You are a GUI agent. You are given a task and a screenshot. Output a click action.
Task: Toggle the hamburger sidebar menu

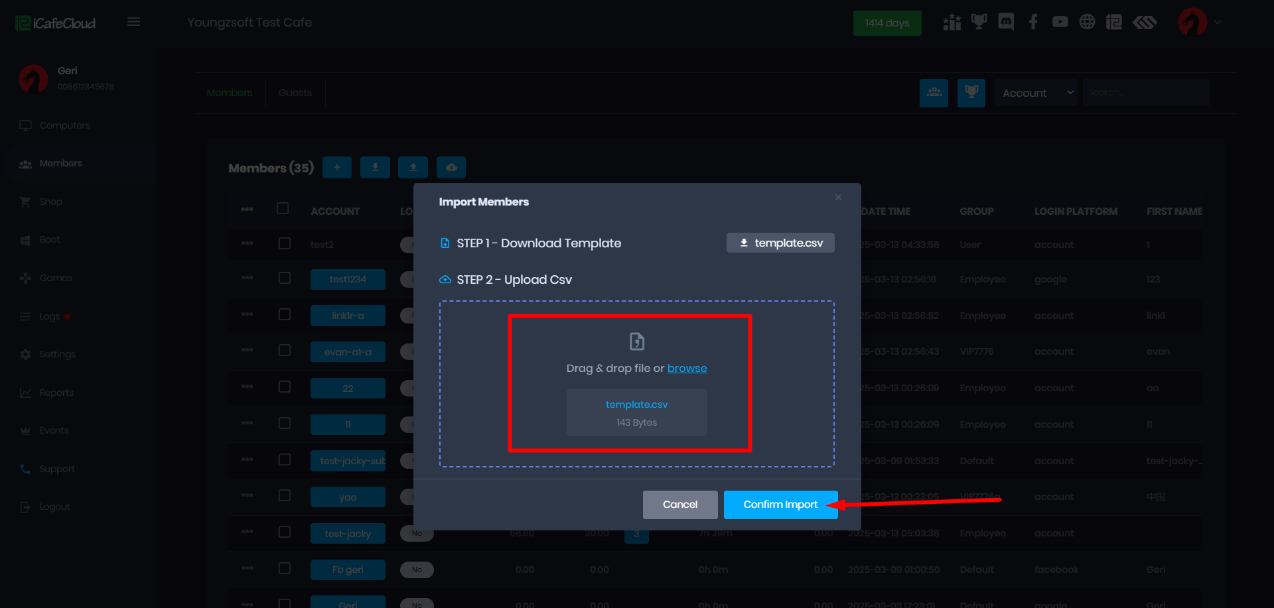(x=133, y=22)
